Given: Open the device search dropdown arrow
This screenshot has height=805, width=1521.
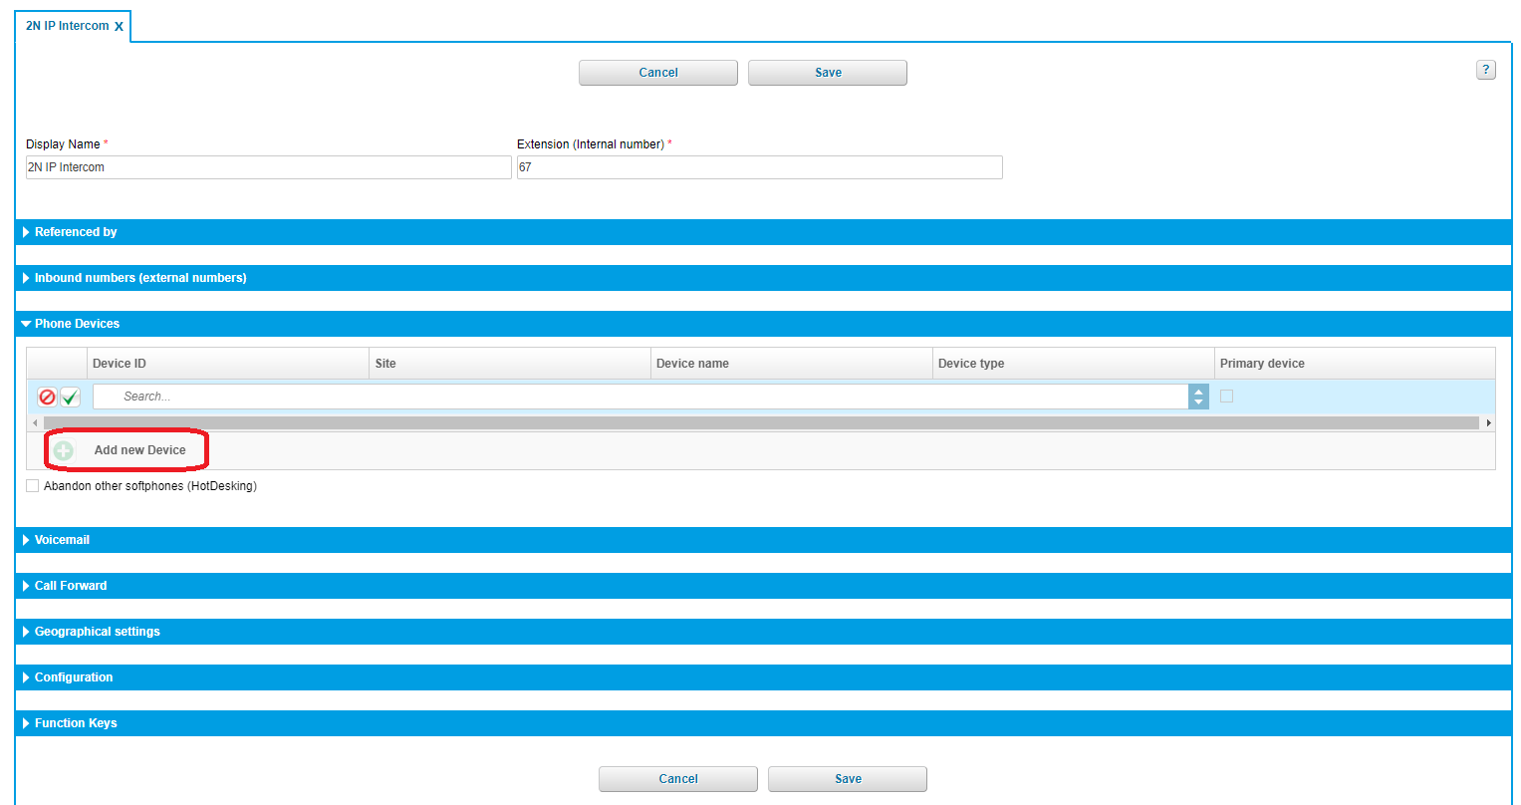Looking at the screenshot, I should pos(1198,397).
